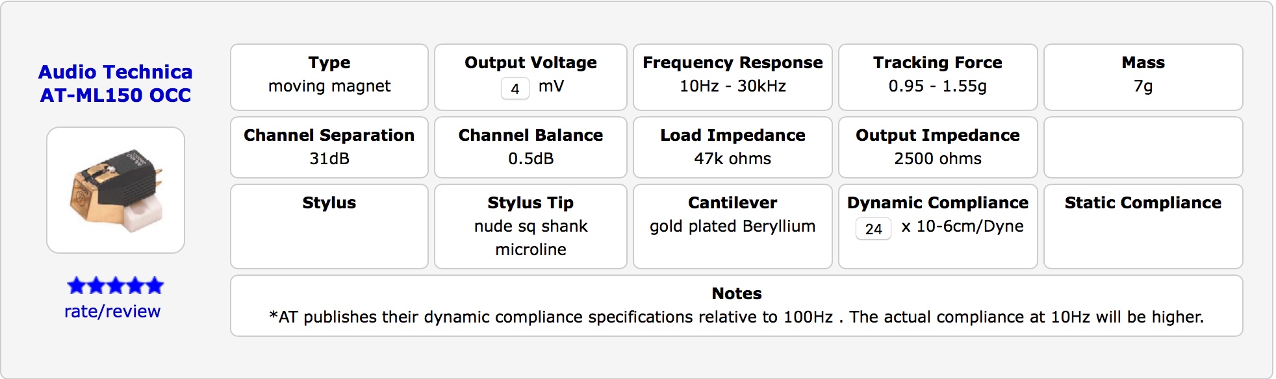Viewport: 1276px width, 379px height.
Task: Click the Output Impedance cell
Action: tap(938, 147)
